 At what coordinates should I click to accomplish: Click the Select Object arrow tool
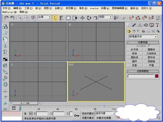tap(55, 18)
